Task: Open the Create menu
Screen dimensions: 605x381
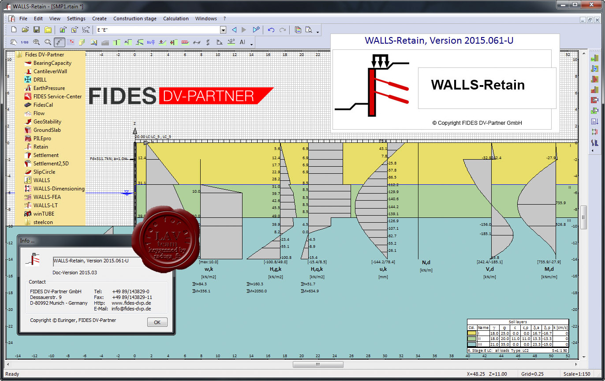Action: click(x=99, y=19)
